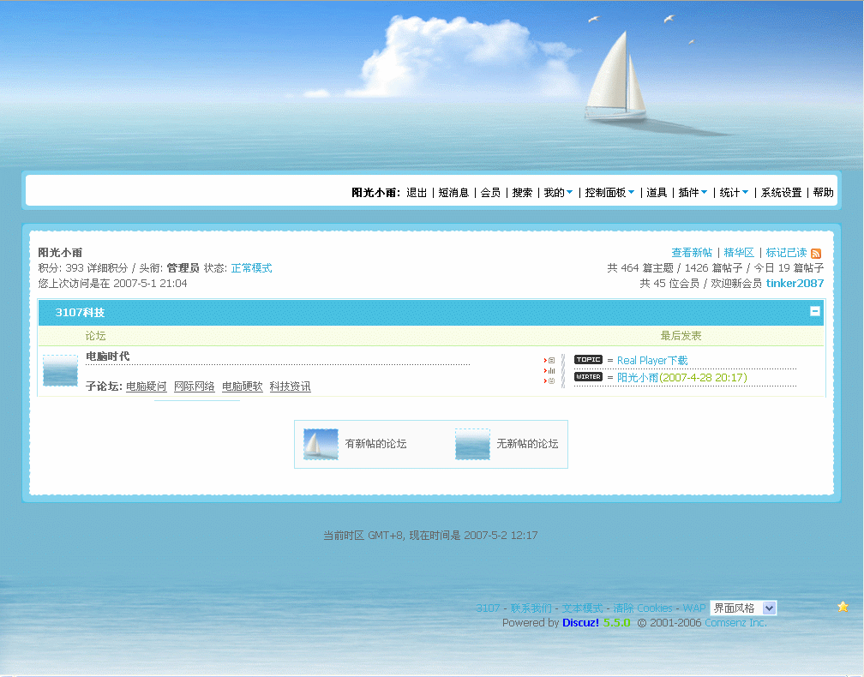Open the 精华区 digest link

tap(739, 252)
